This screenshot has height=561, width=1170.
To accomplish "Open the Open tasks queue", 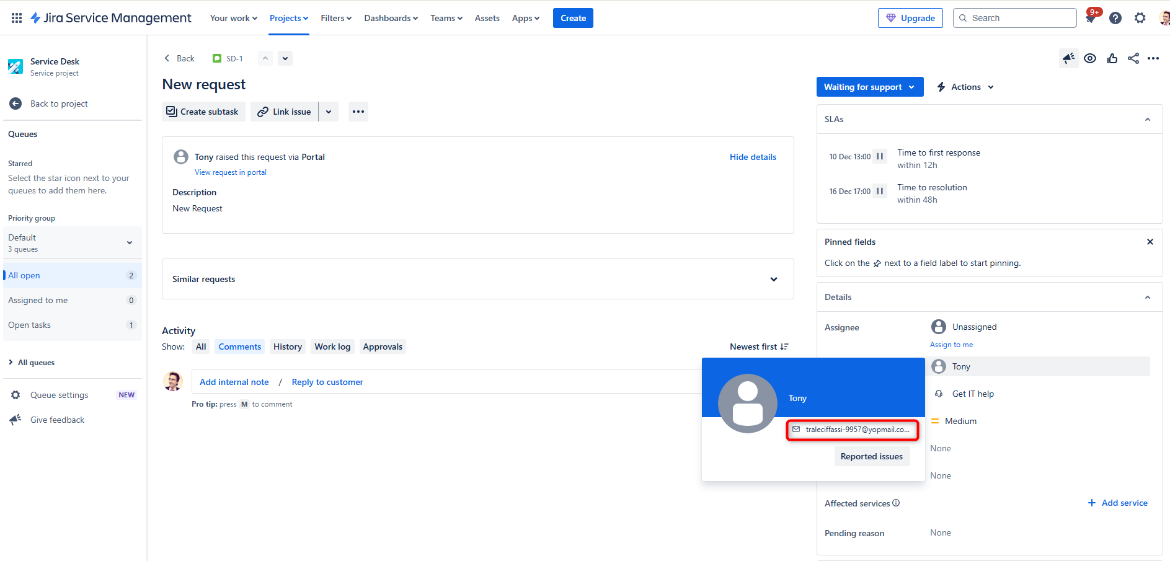I will tap(72, 325).
